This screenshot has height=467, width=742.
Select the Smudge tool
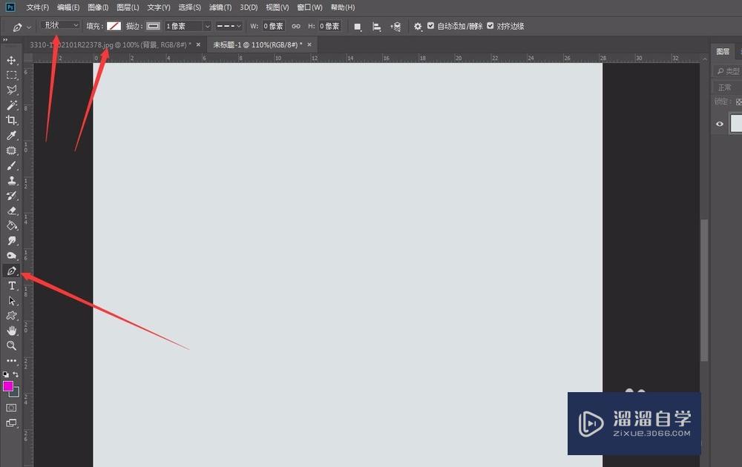coord(11,241)
